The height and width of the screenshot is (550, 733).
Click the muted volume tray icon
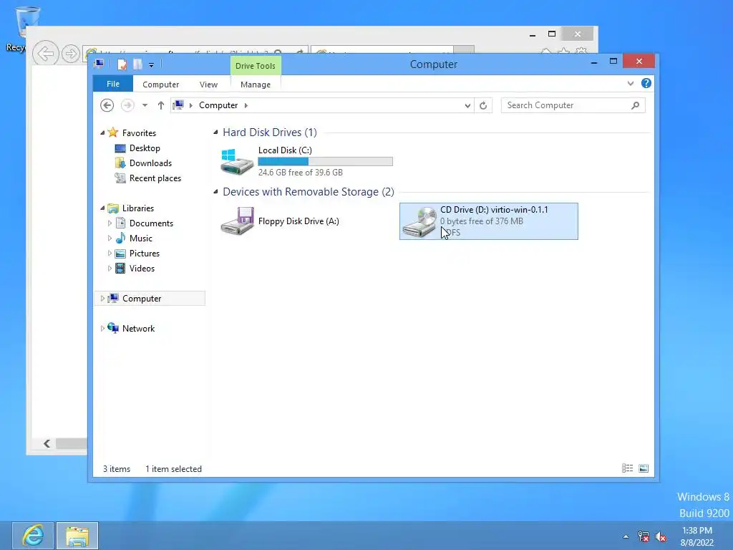[661, 536]
